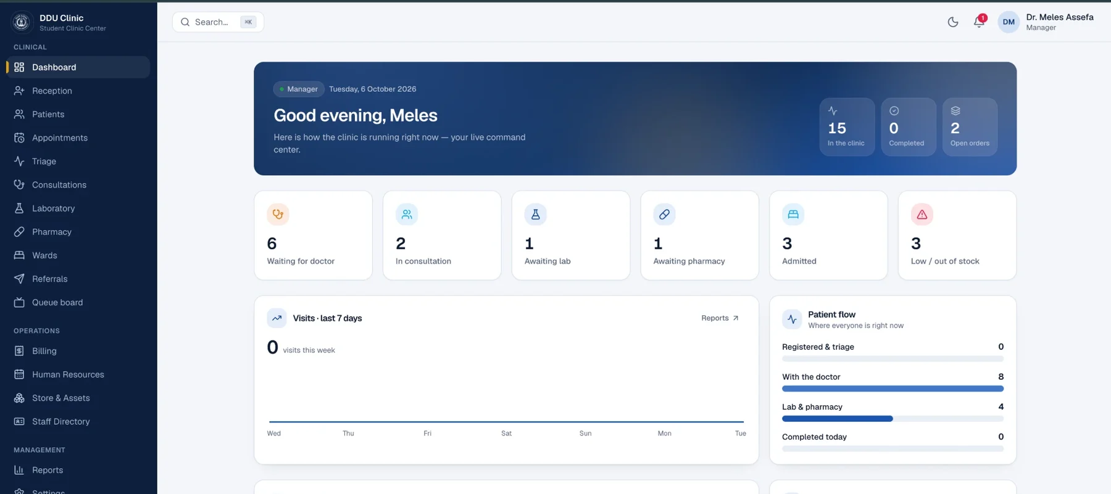Click the Manager role badge
The image size is (1111, 494).
[299, 89]
